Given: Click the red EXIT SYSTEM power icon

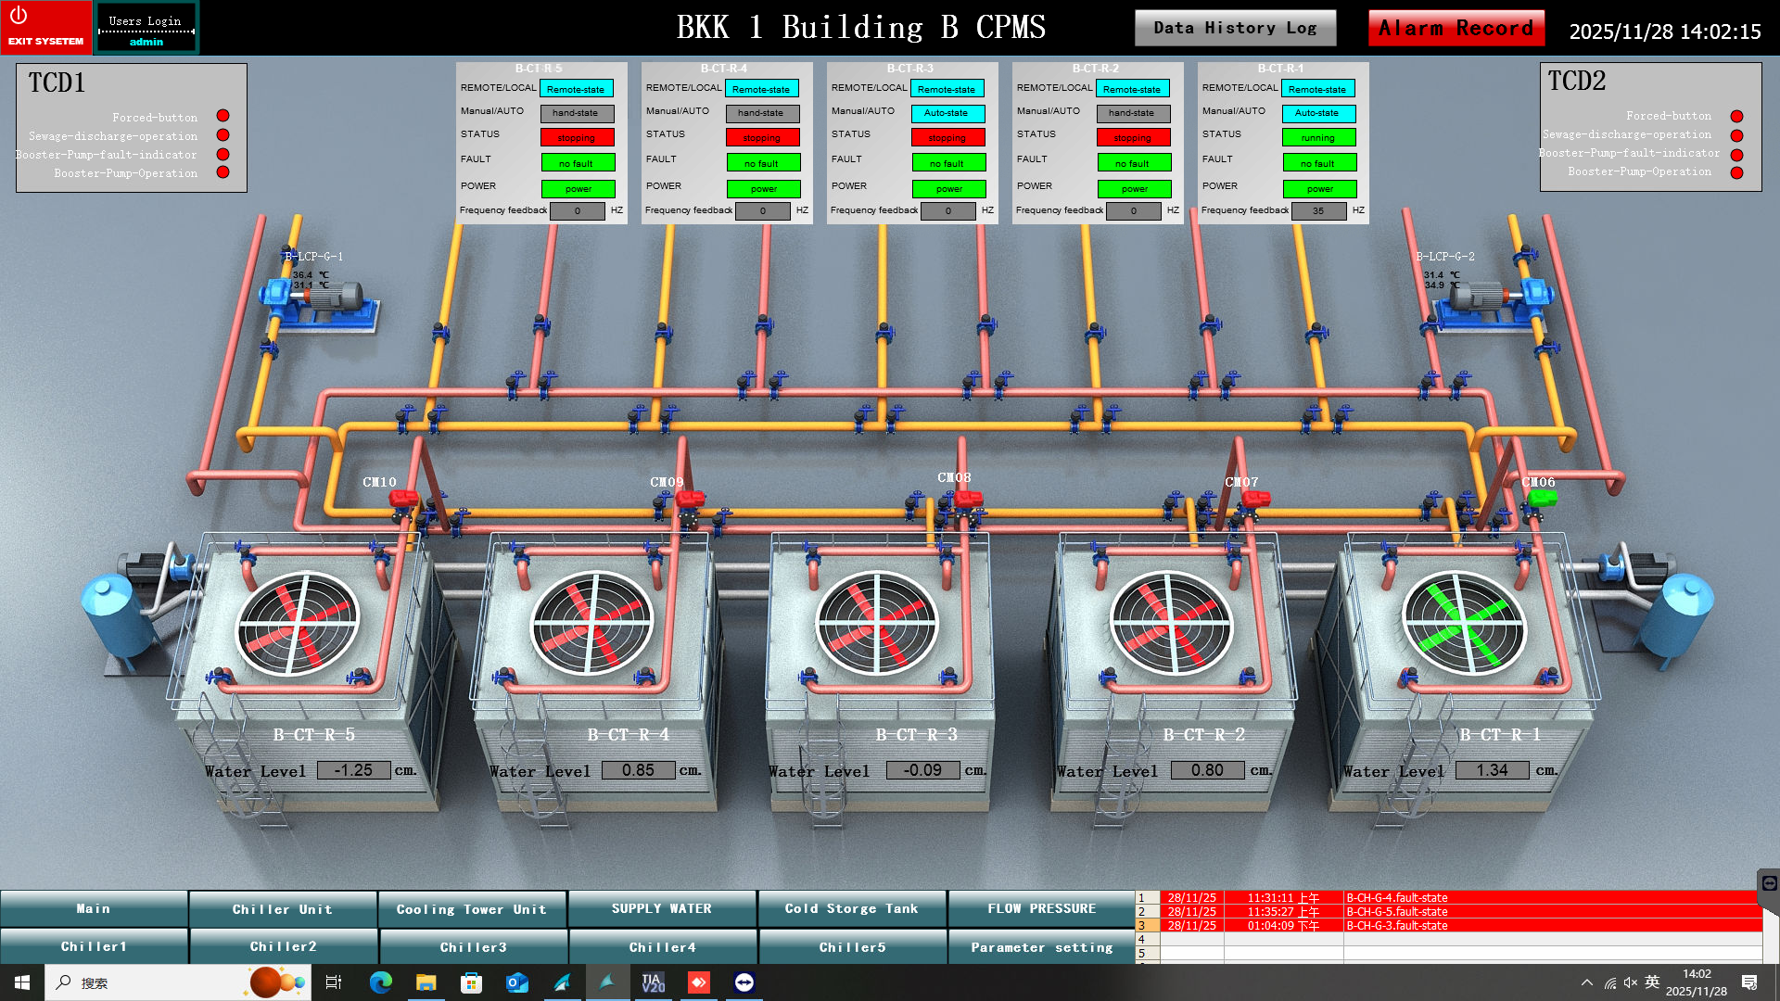Looking at the screenshot, I should click(x=19, y=17).
